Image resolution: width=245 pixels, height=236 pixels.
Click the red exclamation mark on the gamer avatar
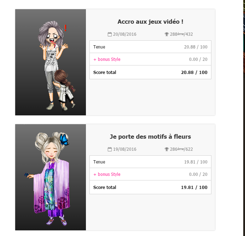(x=65, y=28)
